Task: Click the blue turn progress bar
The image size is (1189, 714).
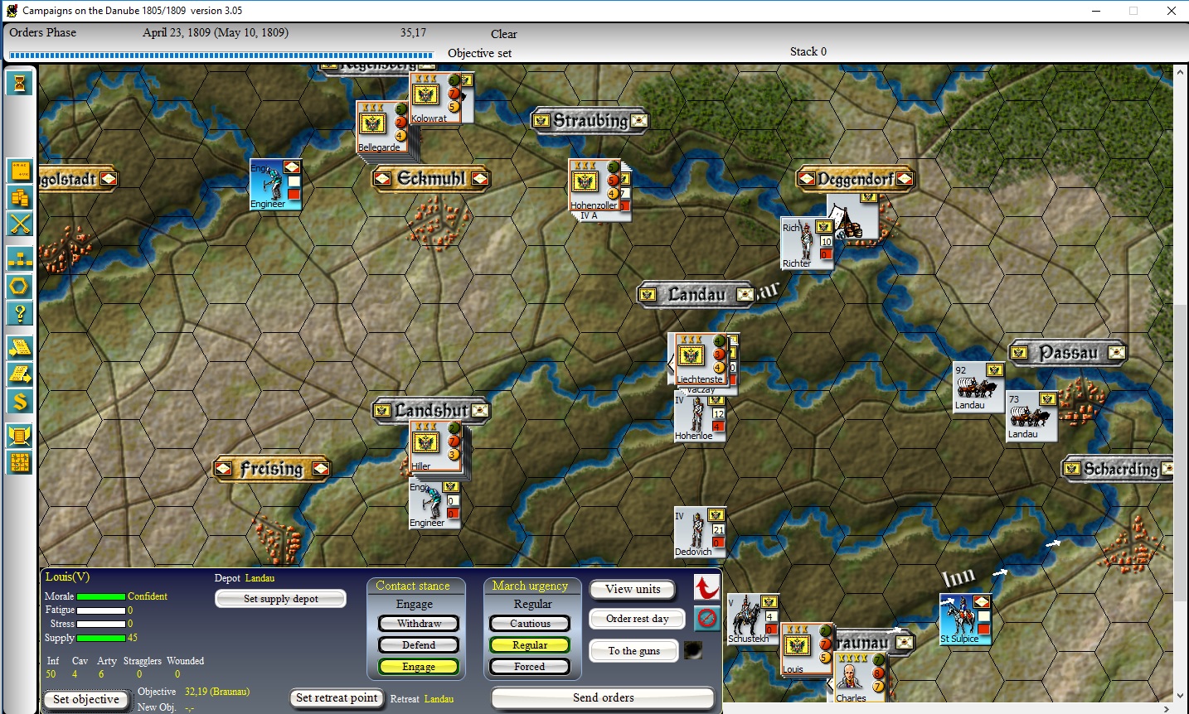Action: (x=221, y=55)
